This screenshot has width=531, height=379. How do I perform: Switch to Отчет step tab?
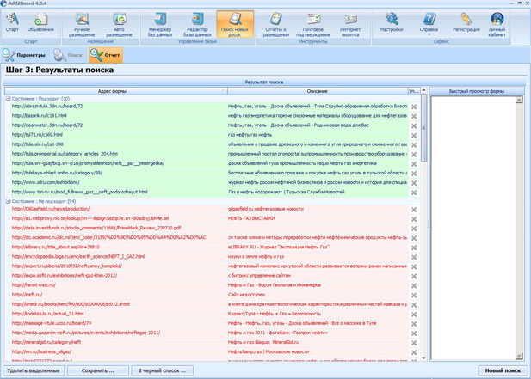(x=106, y=55)
